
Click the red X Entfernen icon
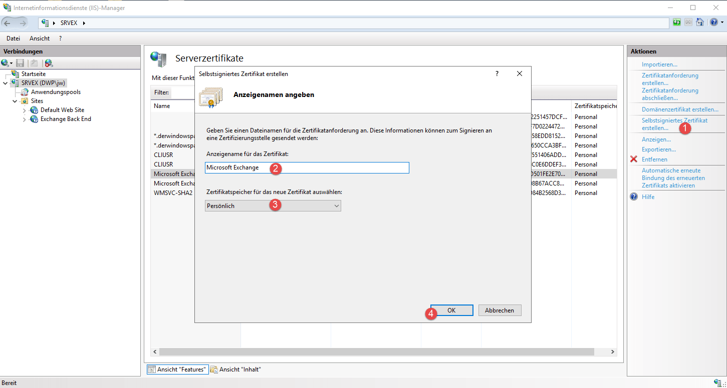tap(634, 159)
